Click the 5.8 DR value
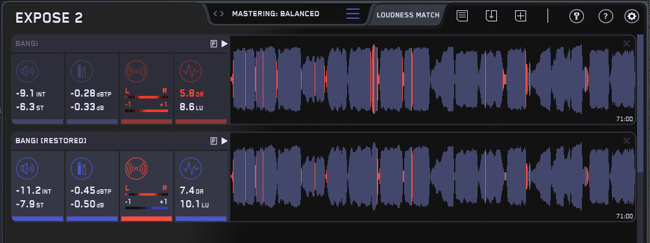Viewport: 650px width, 243px height. [192, 93]
